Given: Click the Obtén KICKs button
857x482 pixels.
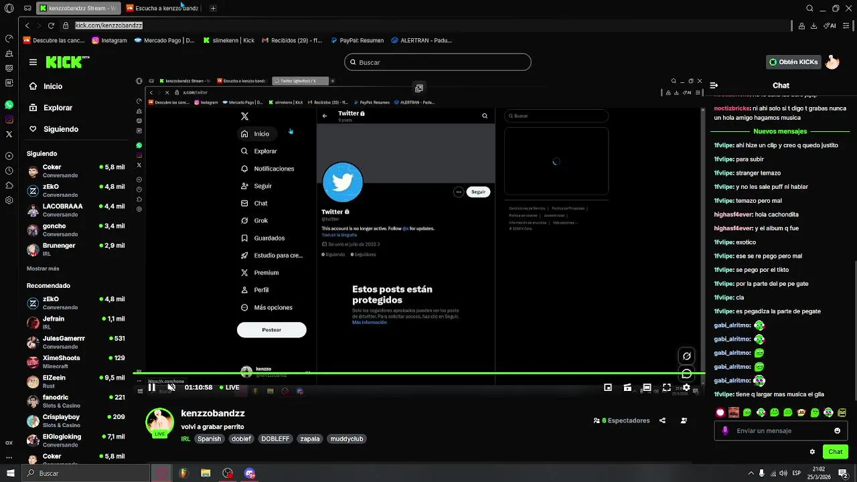Looking at the screenshot, I should click(x=793, y=62).
